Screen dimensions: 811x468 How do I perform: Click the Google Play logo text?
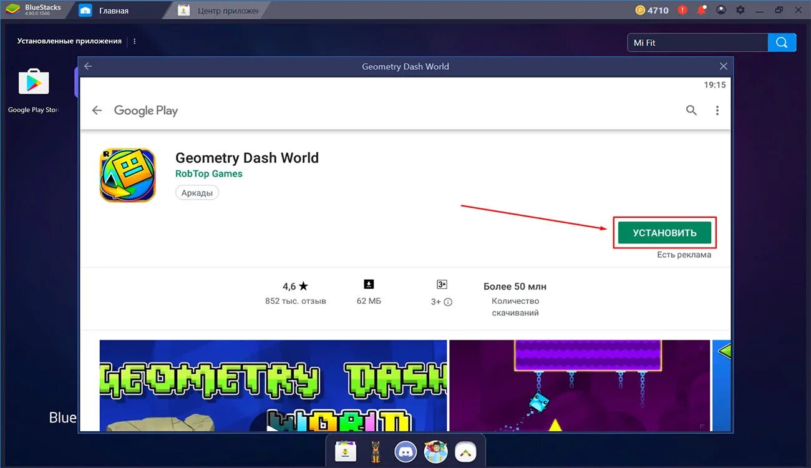point(146,110)
